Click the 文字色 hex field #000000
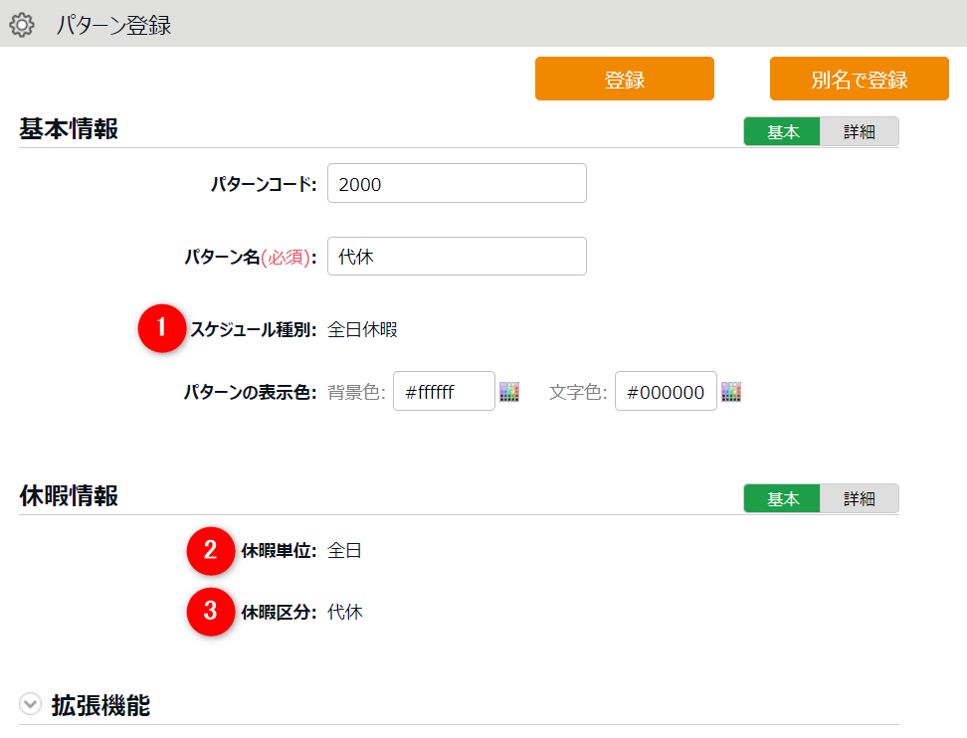Viewport: 967px width, 738px height. tap(665, 392)
